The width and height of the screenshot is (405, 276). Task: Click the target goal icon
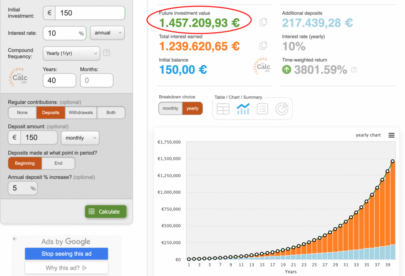[x=282, y=109]
